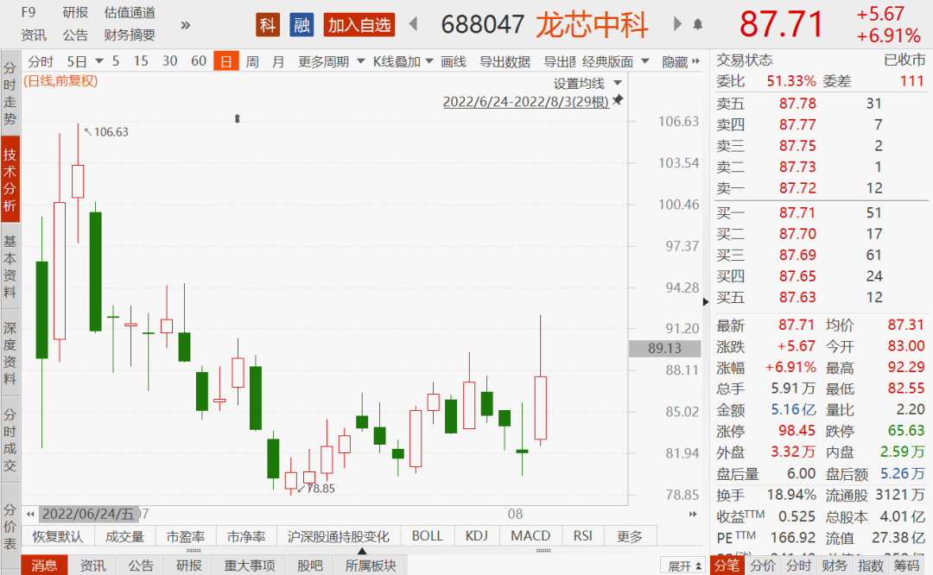Switch to 月 monthly K-line
This screenshot has height=575, width=933.
278,61
